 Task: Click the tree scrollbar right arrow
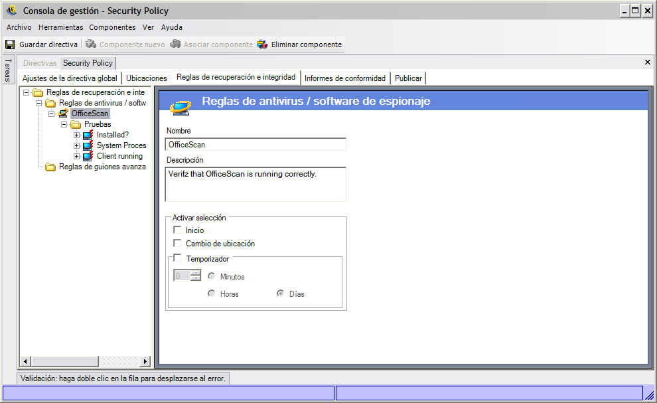tap(145, 361)
